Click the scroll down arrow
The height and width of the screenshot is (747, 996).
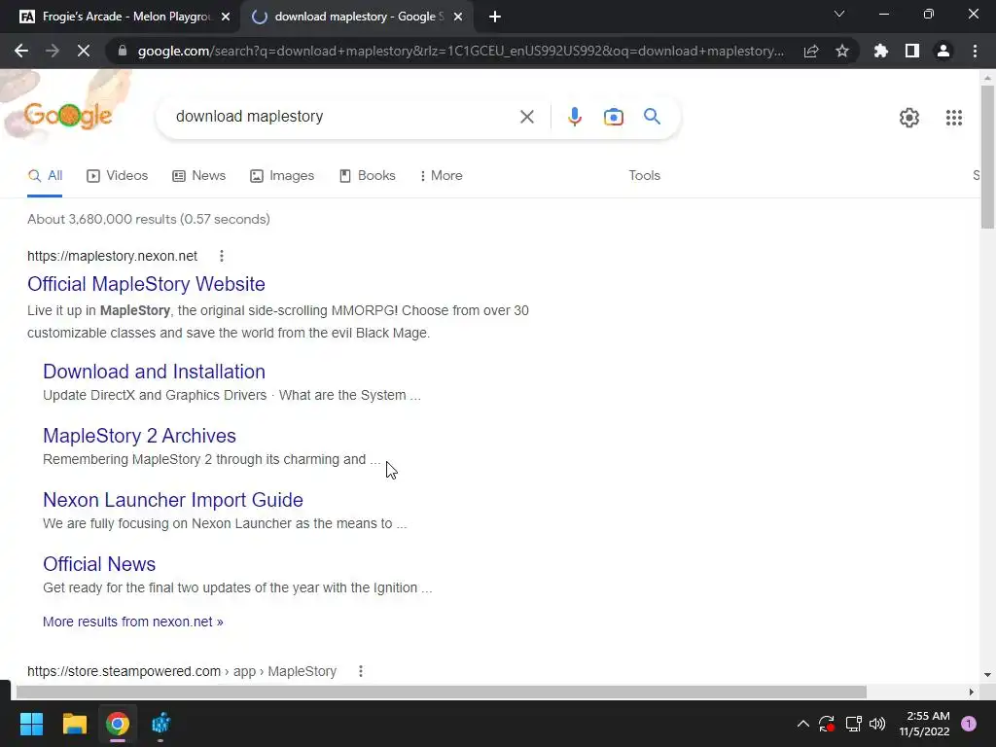pos(987,675)
